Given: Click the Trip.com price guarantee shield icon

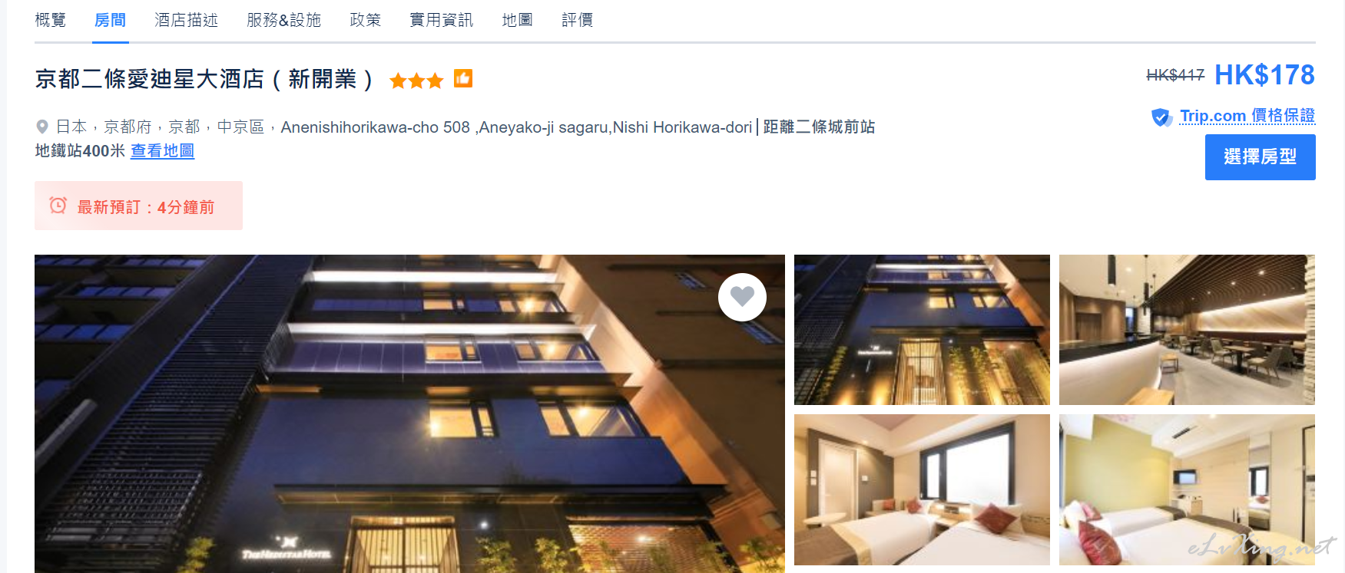Looking at the screenshot, I should click(x=1161, y=117).
